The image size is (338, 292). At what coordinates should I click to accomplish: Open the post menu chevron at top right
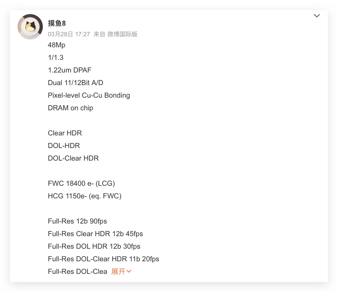(317, 16)
